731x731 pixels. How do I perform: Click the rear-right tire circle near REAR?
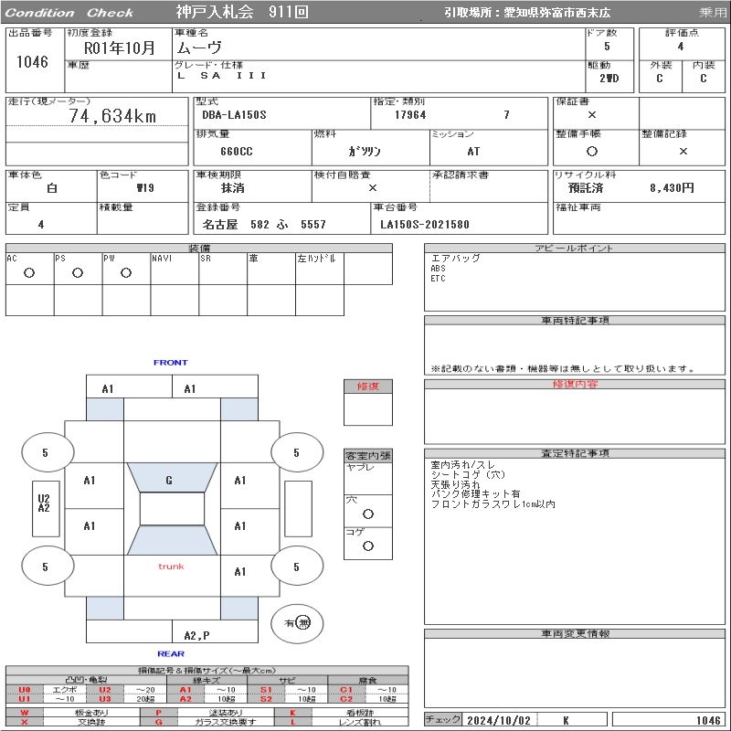click(296, 567)
